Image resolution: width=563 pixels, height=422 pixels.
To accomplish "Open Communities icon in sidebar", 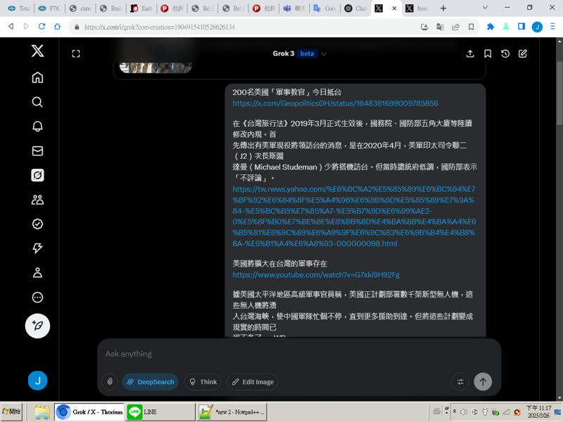I will pos(37,200).
